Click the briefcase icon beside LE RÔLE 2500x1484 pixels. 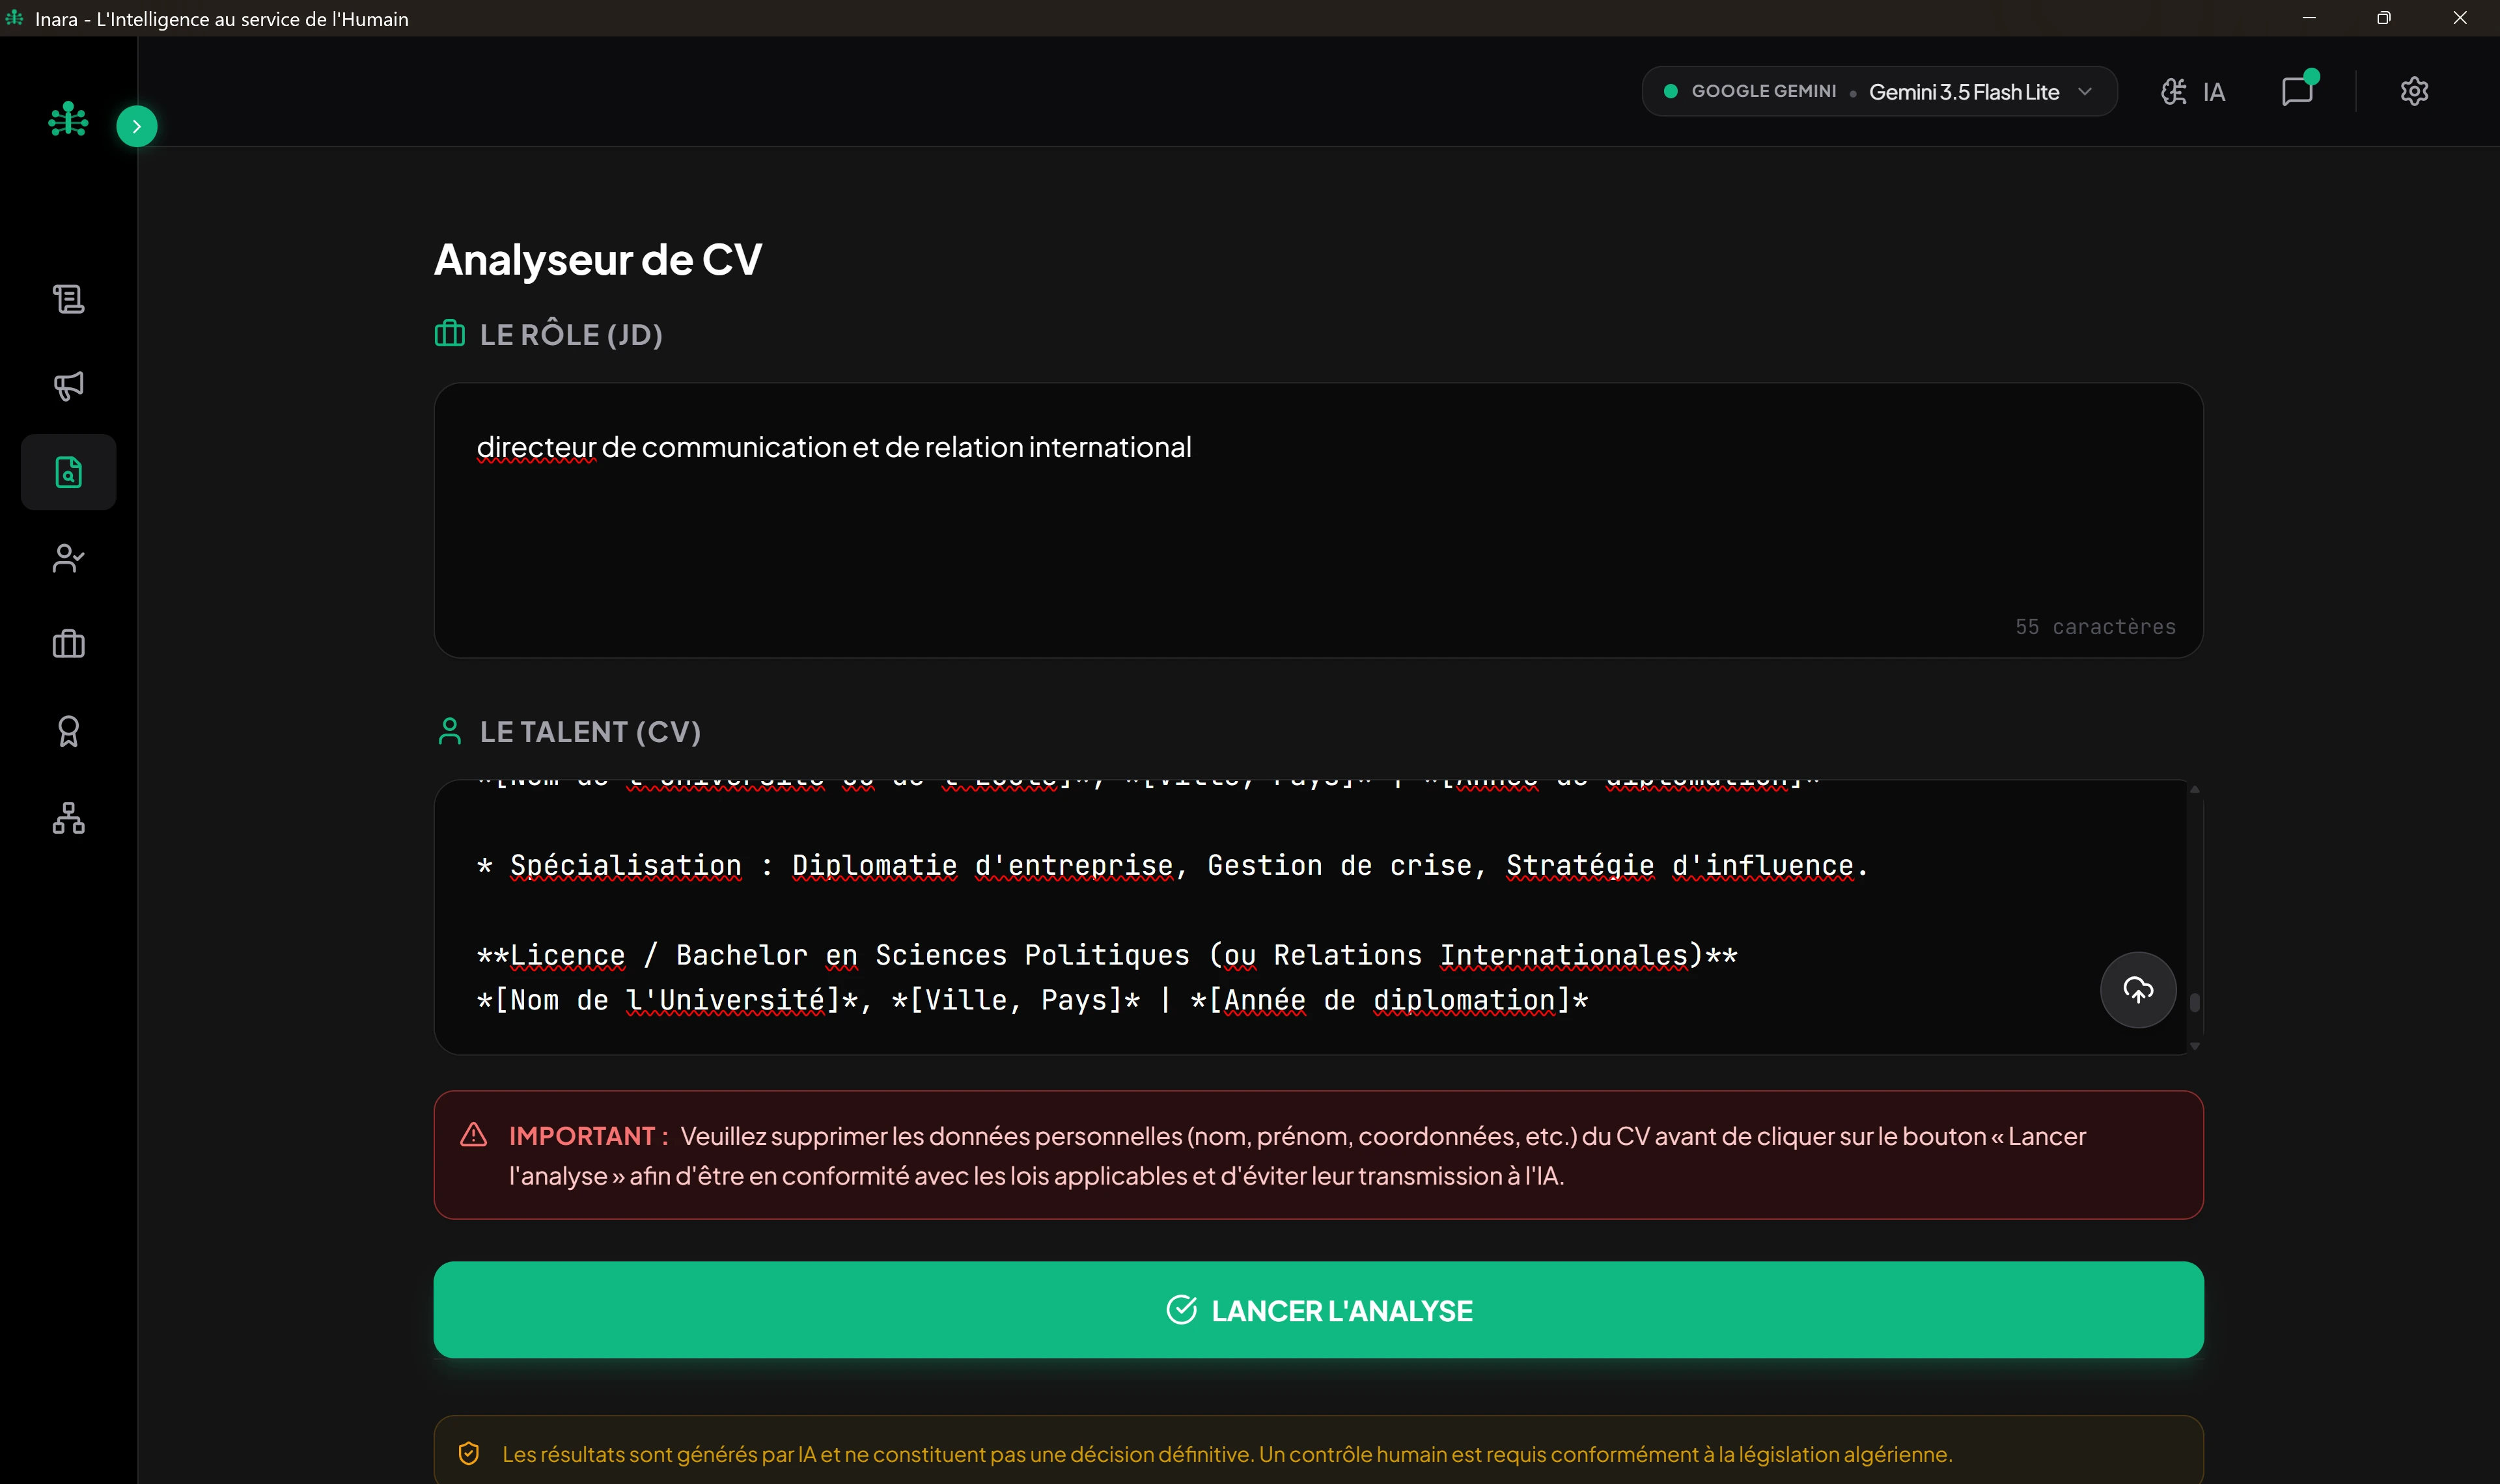(449, 333)
